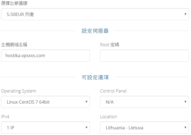Open the Operating System dropdown
The width and height of the screenshot is (191, 135).
pos(46,102)
